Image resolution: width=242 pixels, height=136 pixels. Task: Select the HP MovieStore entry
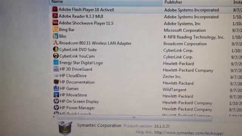click(73, 95)
